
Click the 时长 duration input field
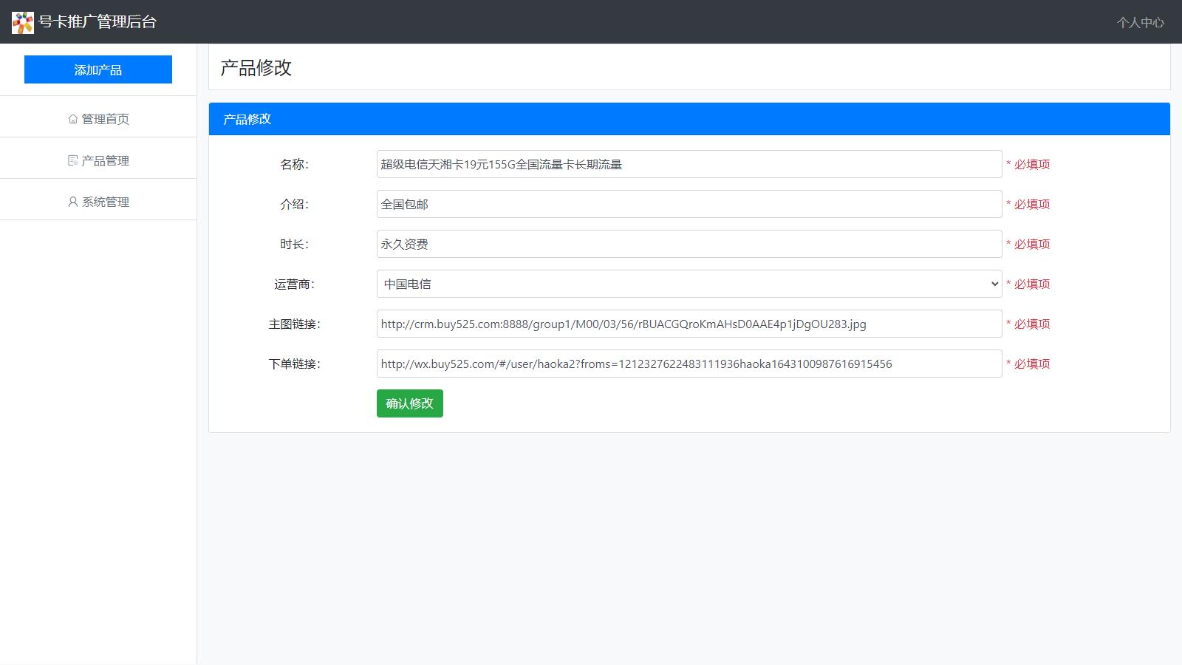(x=687, y=244)
